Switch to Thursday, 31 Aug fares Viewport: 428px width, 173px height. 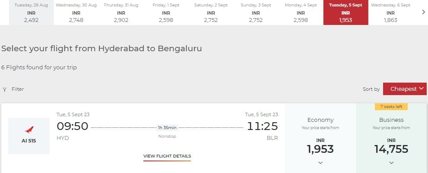(121, 12)
